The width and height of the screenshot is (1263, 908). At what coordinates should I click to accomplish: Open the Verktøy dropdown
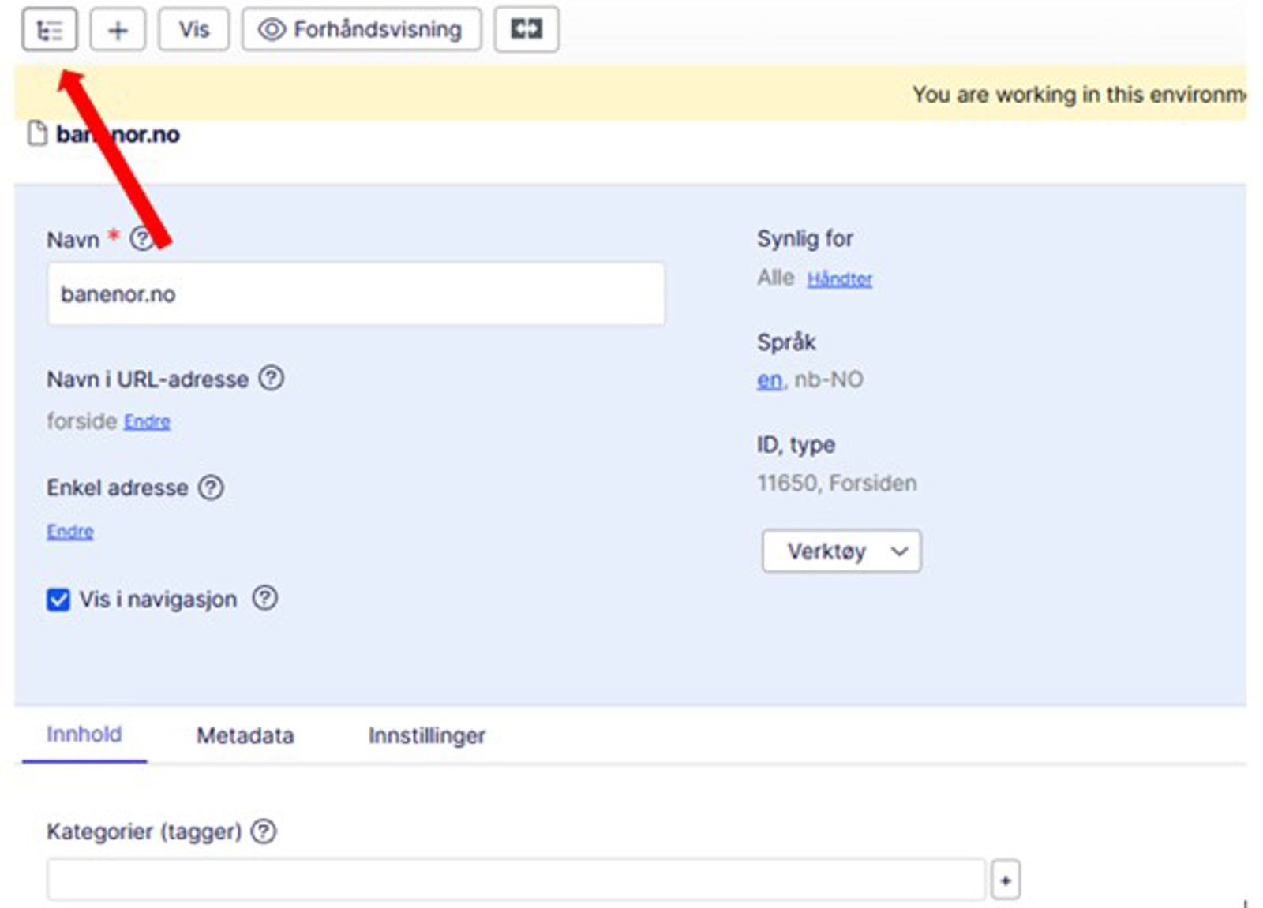pyautogui.click(x=841, y=551)
